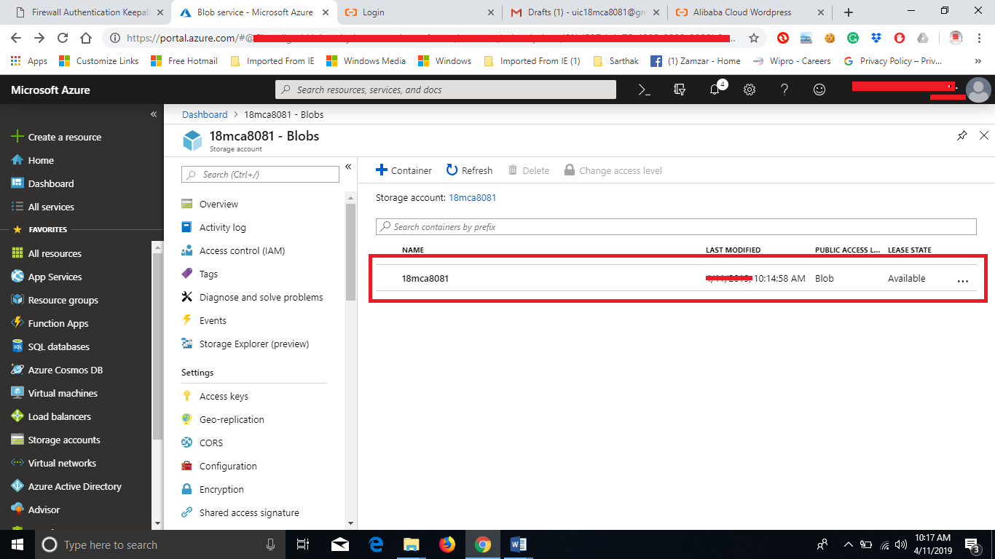Open Configuration settings
Screen dimensions: 995x559
[x=219, y=466]
